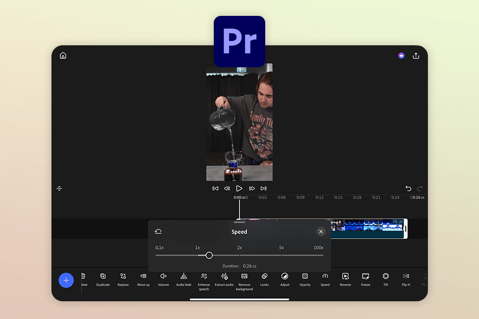Click the 0:12 mark on timeline ruler

coord(319,197)
